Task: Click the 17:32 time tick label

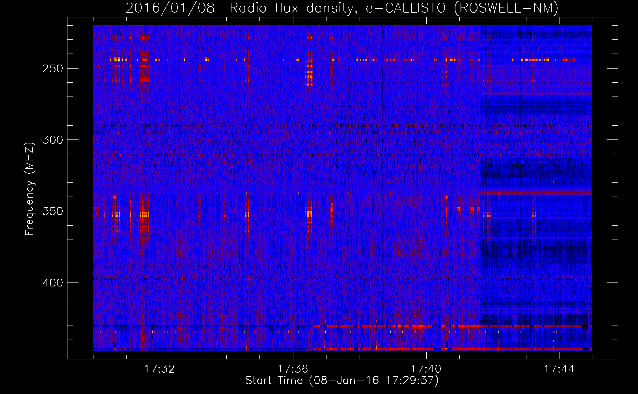Action: click(x=159, y=369)
